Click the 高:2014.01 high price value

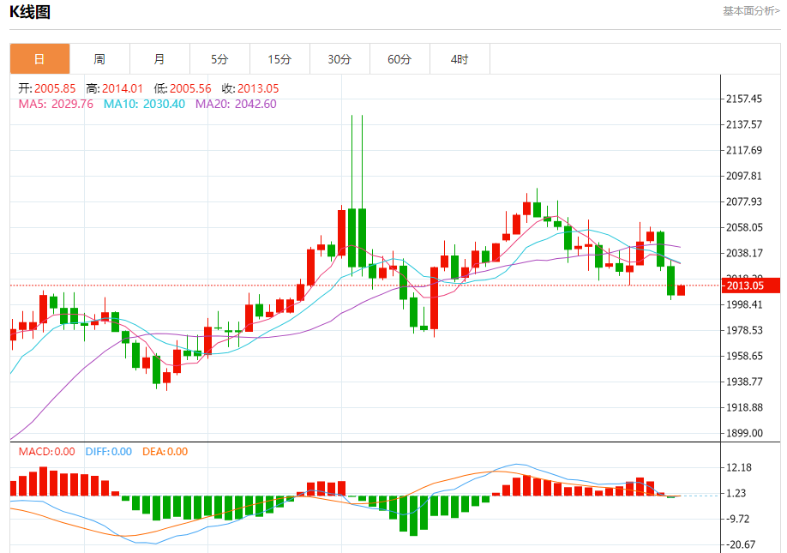[x=114, y=89]
